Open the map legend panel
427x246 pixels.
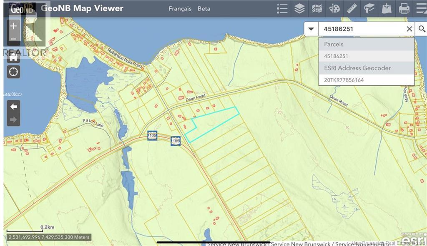click(282, 8)
